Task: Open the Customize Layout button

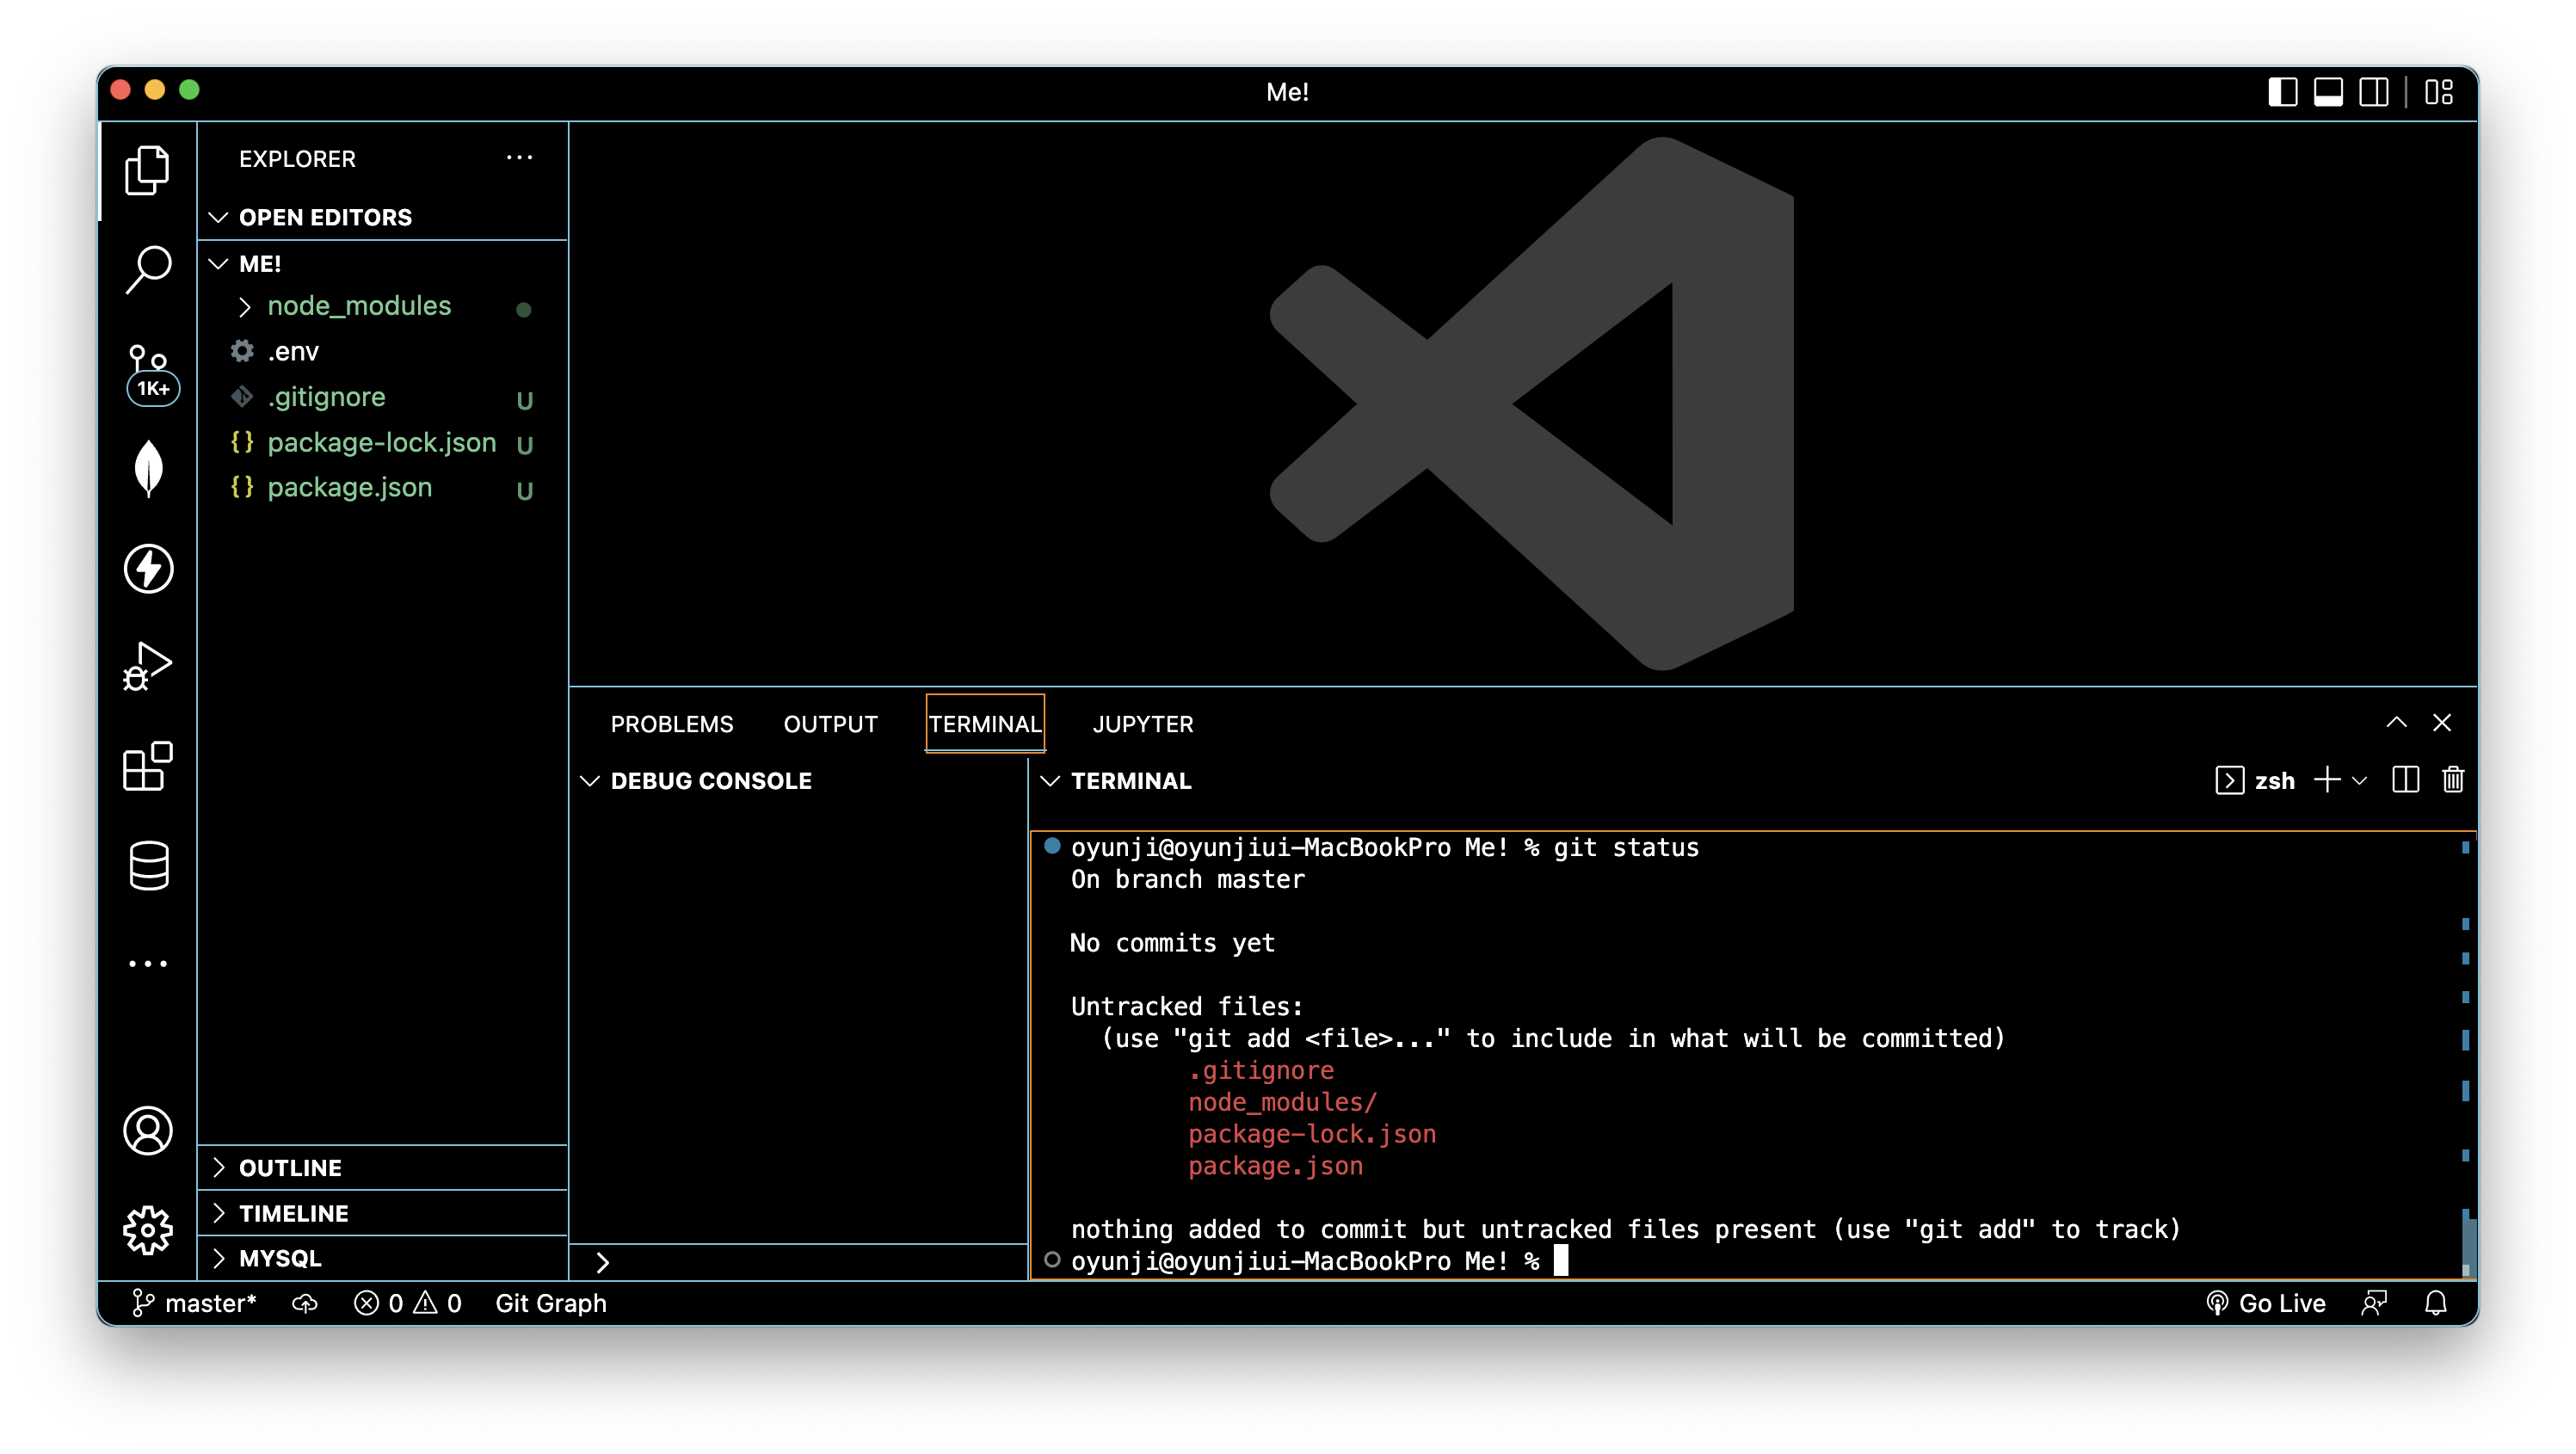Action: [x=2438, y=92]
